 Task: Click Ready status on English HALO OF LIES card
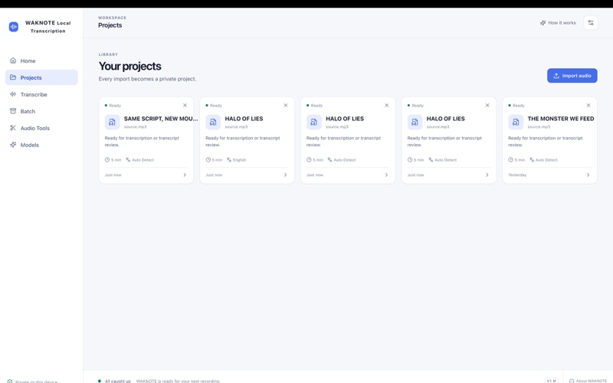point(214,105)
